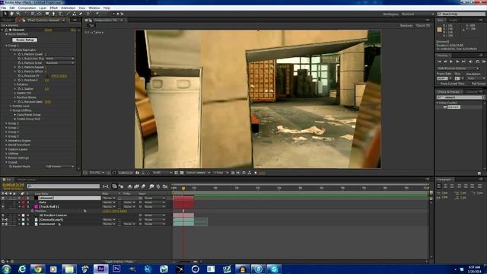
Task: Open the Render Mode dropdown
Action: [60, 167]
